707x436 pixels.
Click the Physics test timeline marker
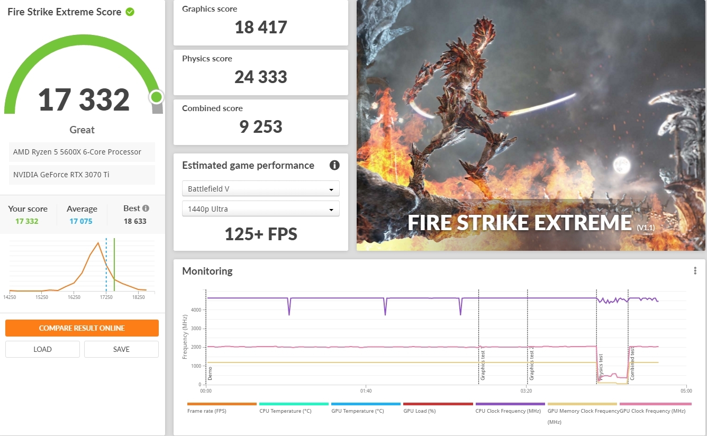coord(601,368)
